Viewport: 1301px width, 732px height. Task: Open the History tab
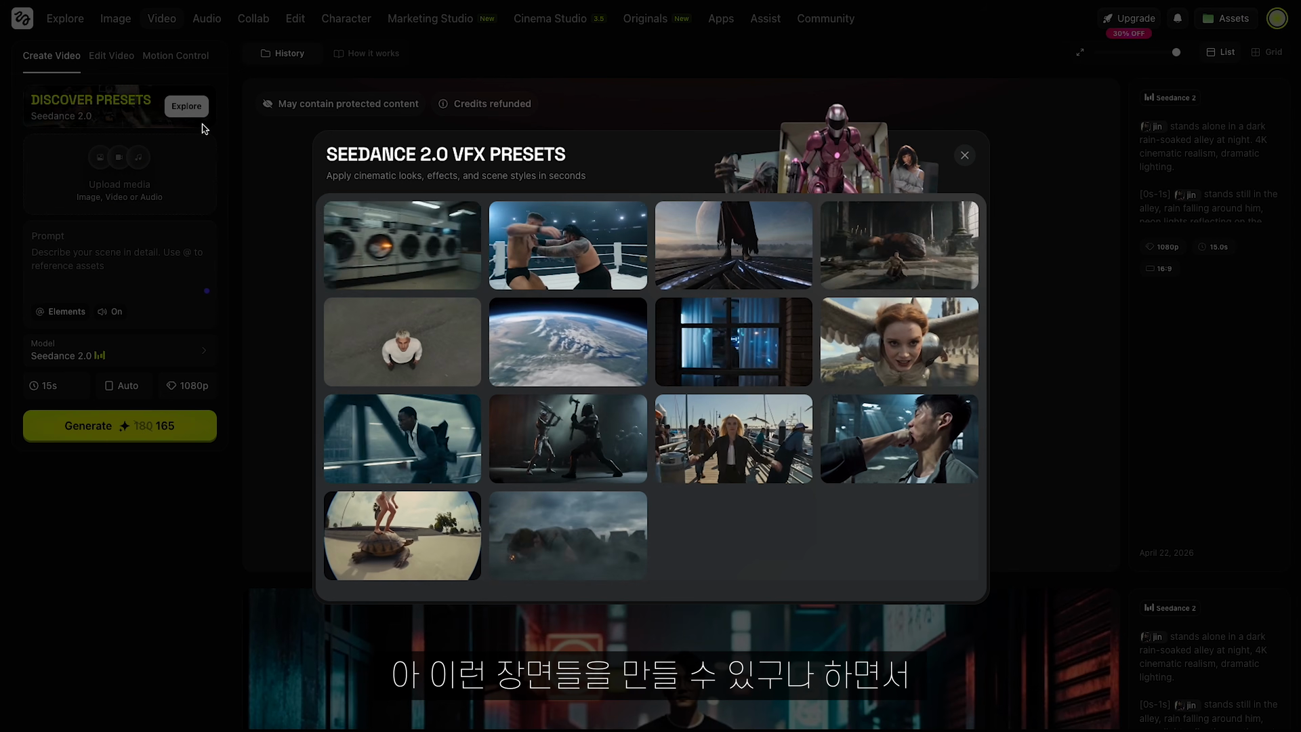click(283, 54)
